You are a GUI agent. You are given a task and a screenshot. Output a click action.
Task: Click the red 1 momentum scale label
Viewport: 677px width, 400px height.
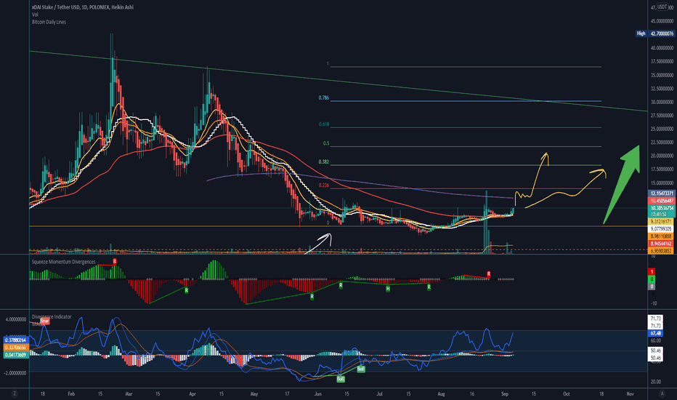click(652, 271)
